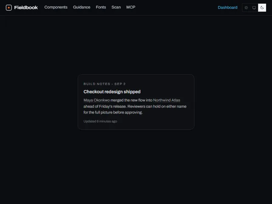
Task: Open the Fonts section
Action: point(101,7)
